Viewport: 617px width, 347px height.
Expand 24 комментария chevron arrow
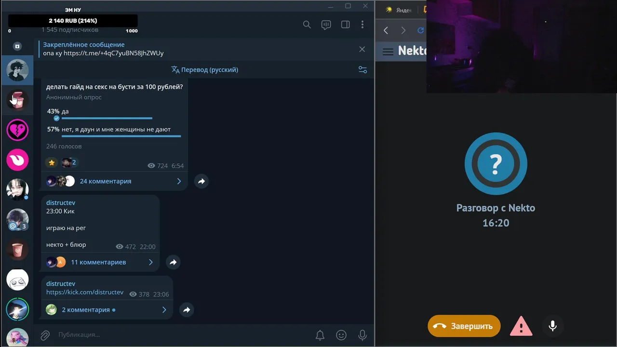(179, 181)
